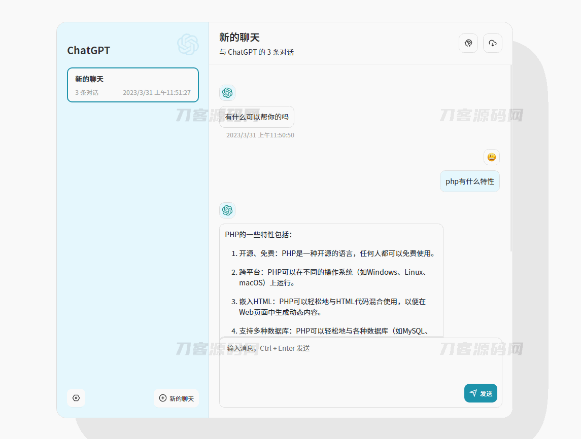Start a new chat with 新的聊天 button

[176, 398]
